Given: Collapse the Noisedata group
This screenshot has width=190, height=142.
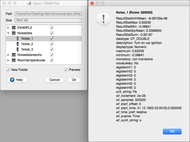Looking at the screenshot, I should pyautogui.click(x=8, y=33).
